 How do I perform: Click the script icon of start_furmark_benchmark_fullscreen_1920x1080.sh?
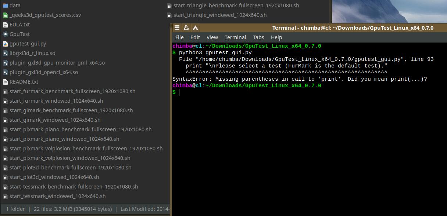[x=5, y=91]
